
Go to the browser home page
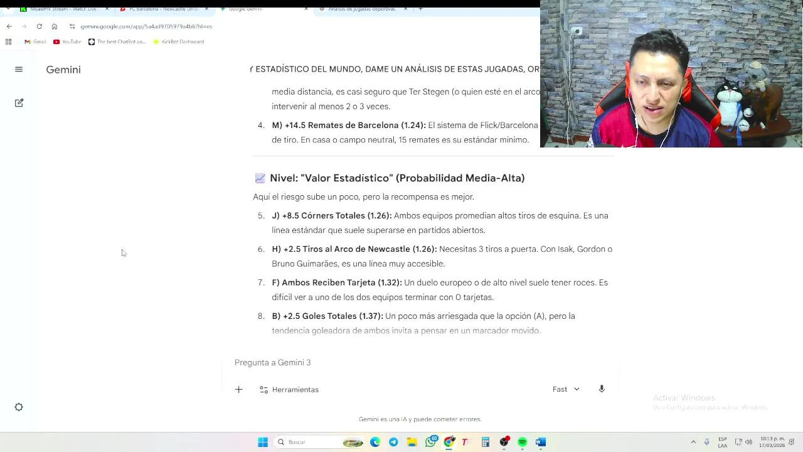[x=55, y=26]
